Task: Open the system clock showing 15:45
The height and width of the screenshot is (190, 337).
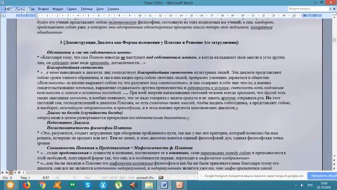Action: [x=324, y=185]
